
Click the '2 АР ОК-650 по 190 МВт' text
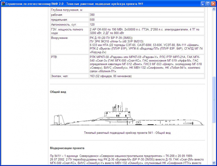pyautogui.click(x=106, y=29)
